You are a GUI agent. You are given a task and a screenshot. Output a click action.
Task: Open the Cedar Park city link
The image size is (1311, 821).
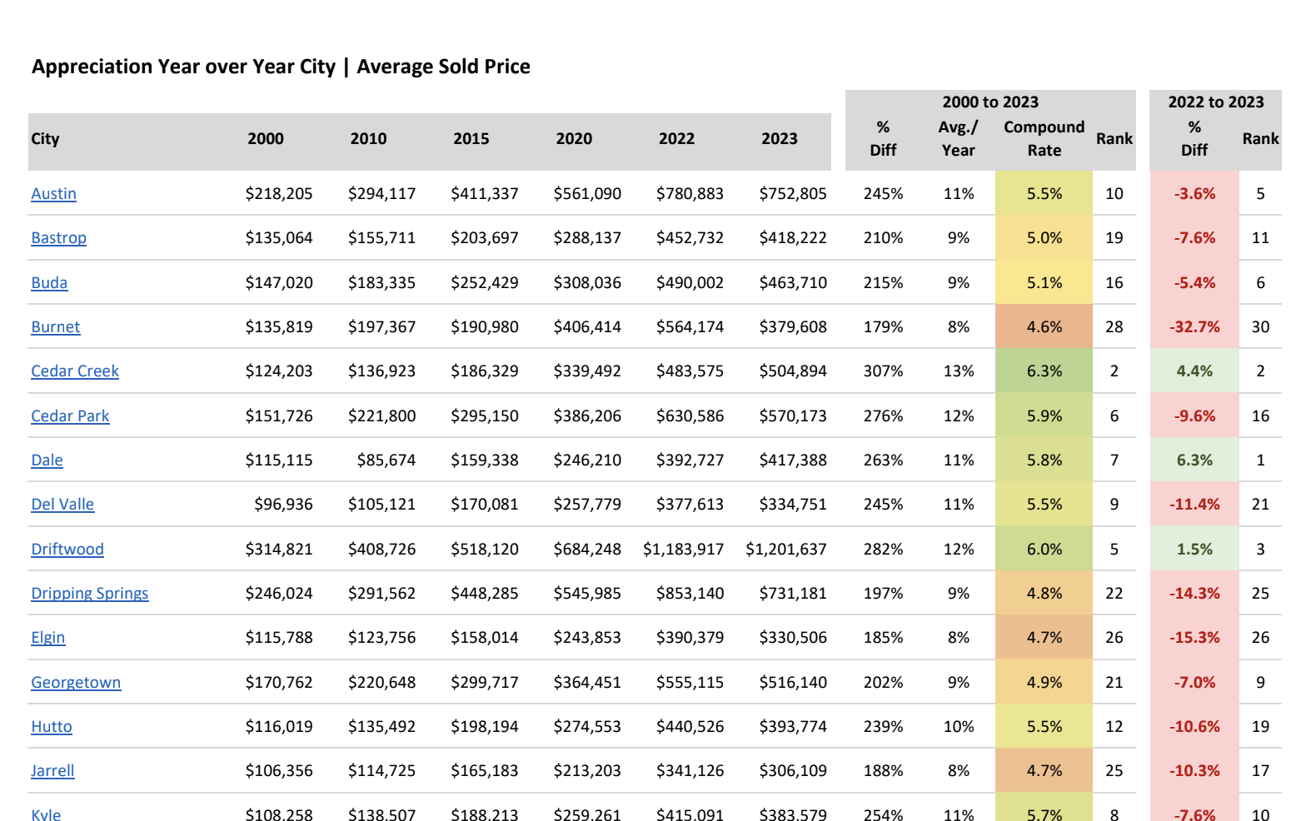(70, 416)
